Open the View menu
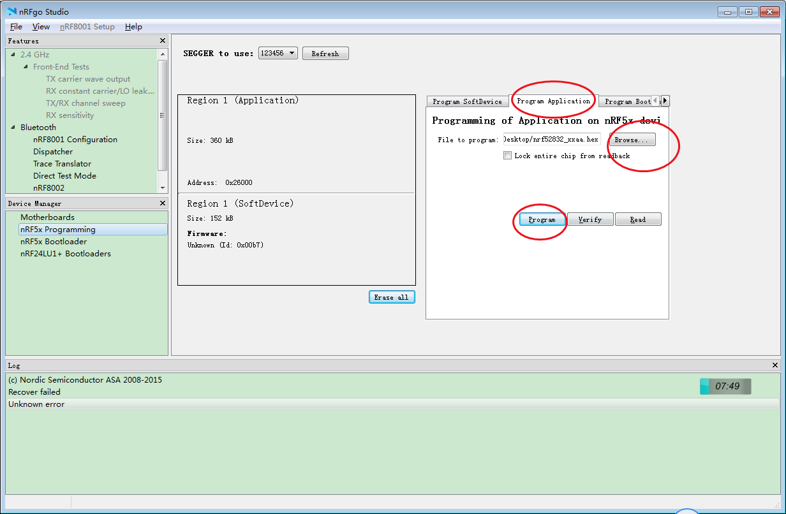Screen dimensions: 786x514 coord(41,27)
